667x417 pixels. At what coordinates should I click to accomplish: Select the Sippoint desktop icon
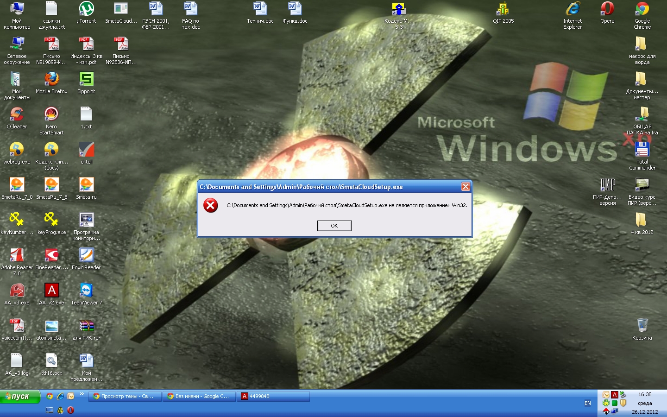(x=86, y=83)
